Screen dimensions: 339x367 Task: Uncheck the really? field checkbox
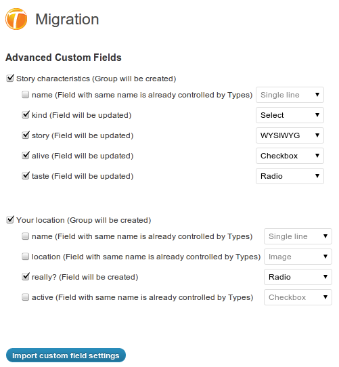(x=25, y=277)
